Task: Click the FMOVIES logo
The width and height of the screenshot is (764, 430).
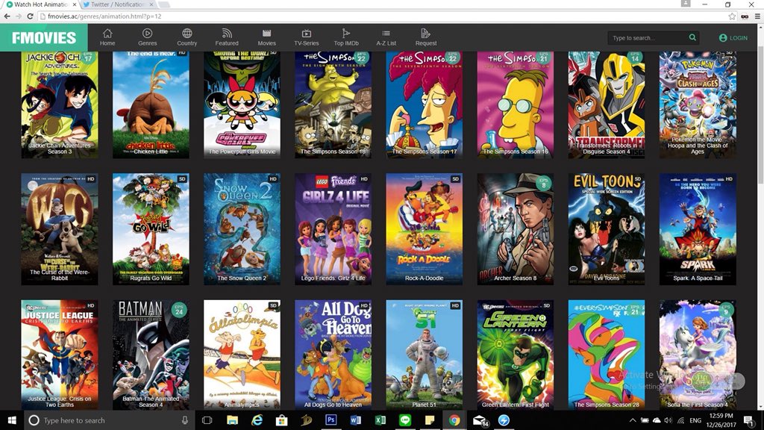Action: tap(44, 38)
